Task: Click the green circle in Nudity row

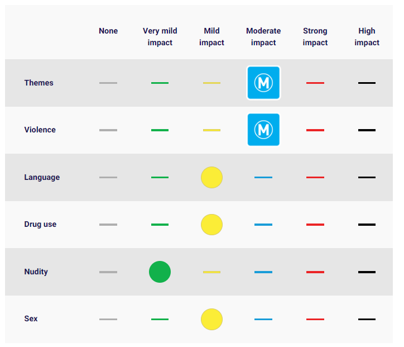Action: (160, 272)
